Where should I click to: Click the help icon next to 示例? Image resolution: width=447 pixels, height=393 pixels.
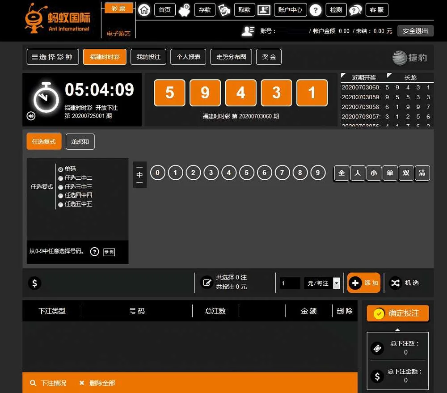[x=94, y=252]
